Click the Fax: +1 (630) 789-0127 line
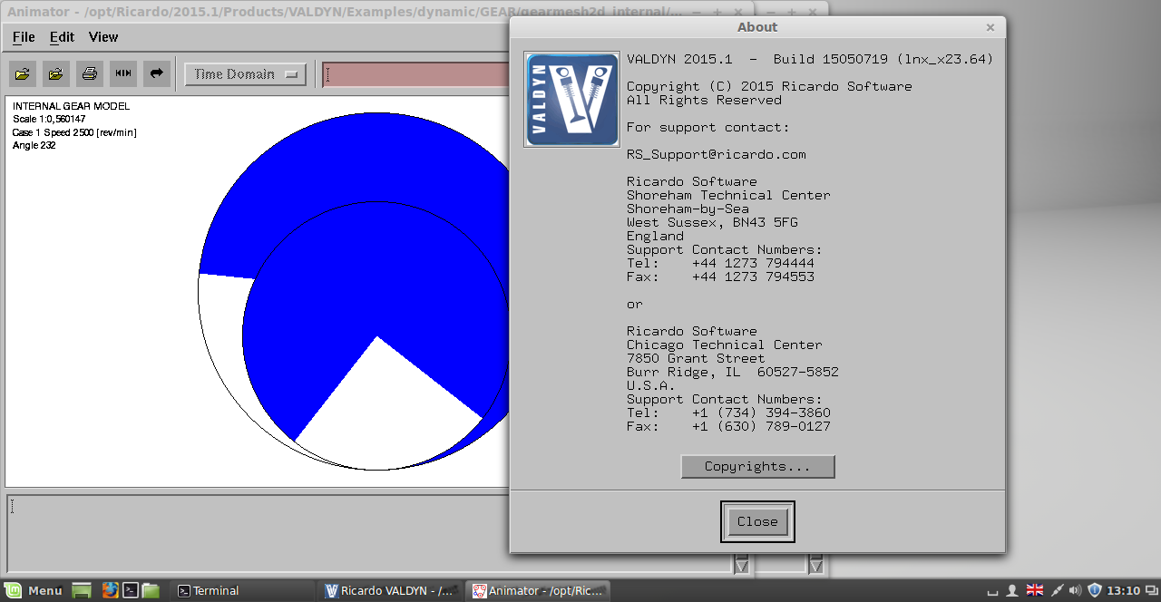1161x602 pixels. [728, 426]
